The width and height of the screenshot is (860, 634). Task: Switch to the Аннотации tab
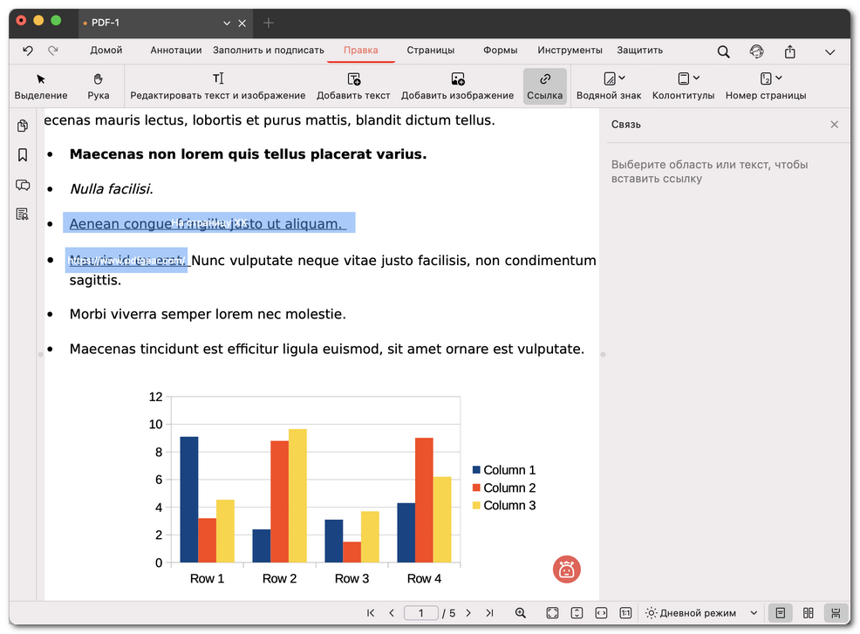(x=175, y=51)
